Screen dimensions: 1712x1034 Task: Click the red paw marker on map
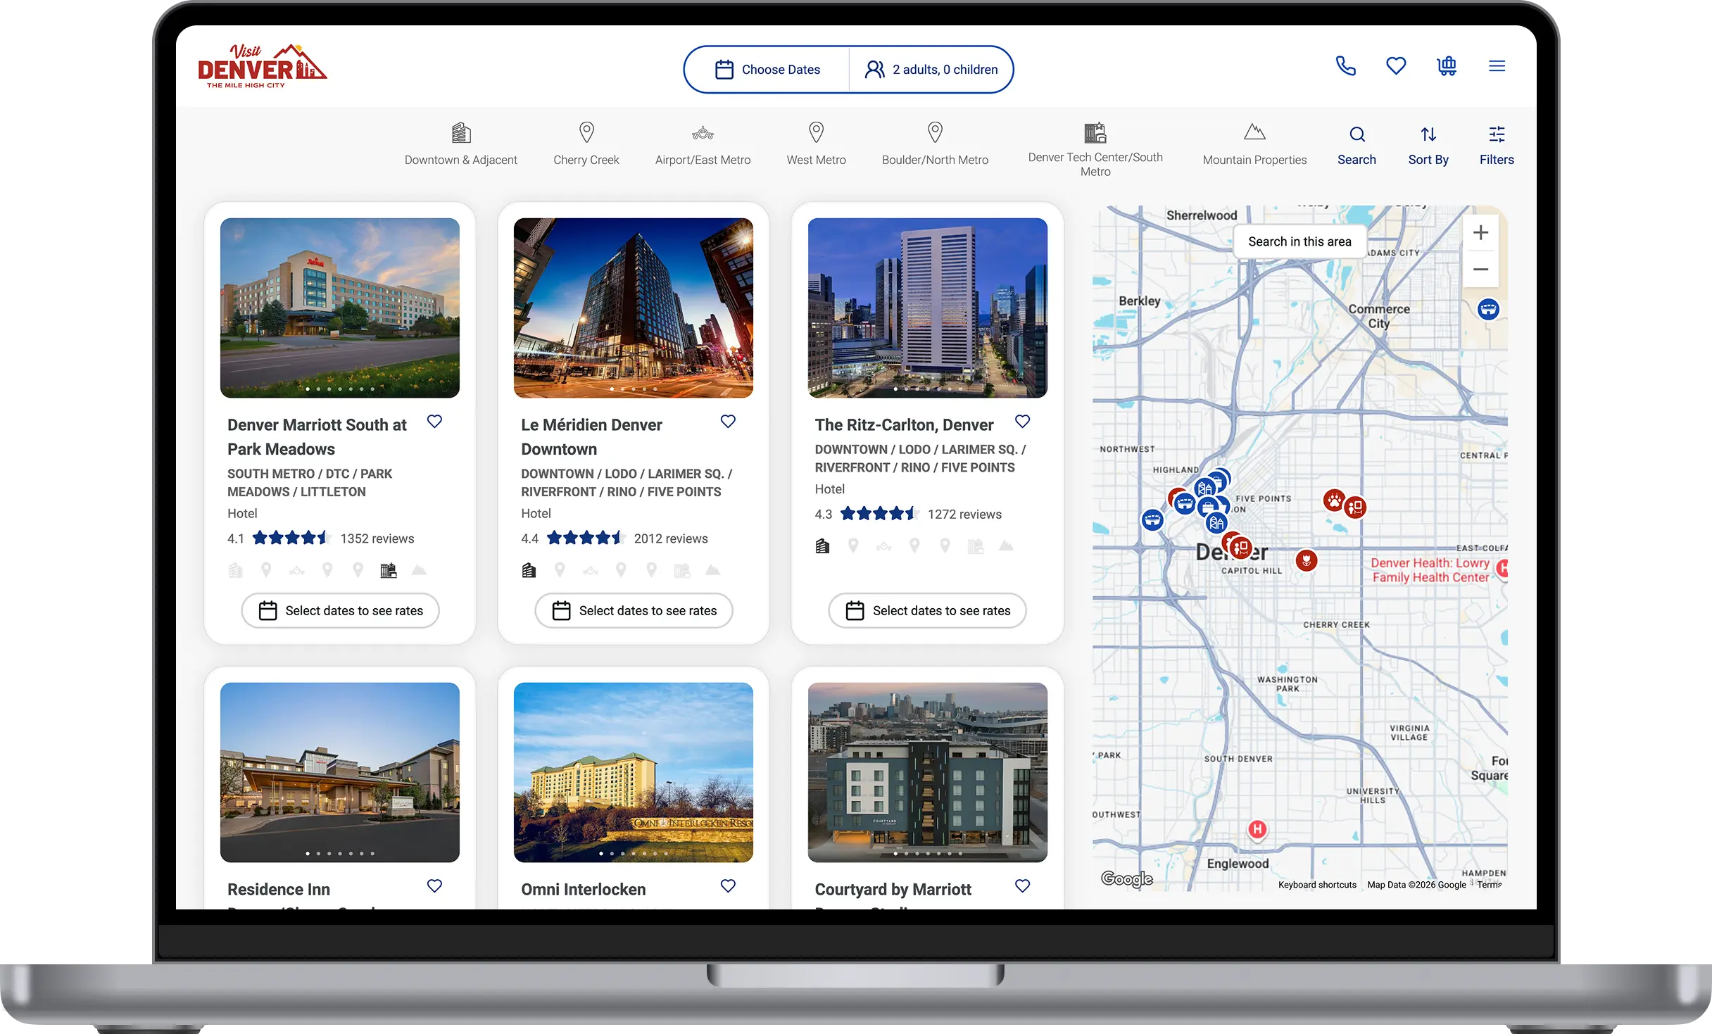pyautogui.click(x=1333, y=500)
